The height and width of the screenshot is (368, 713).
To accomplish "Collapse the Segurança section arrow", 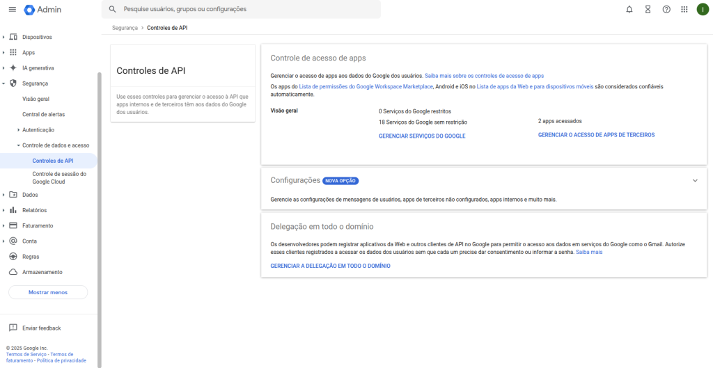I will pos(3,83).
